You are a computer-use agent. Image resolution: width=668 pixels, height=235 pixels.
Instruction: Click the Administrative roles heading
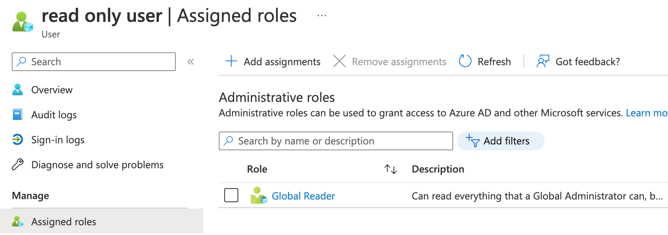point(277,97)
